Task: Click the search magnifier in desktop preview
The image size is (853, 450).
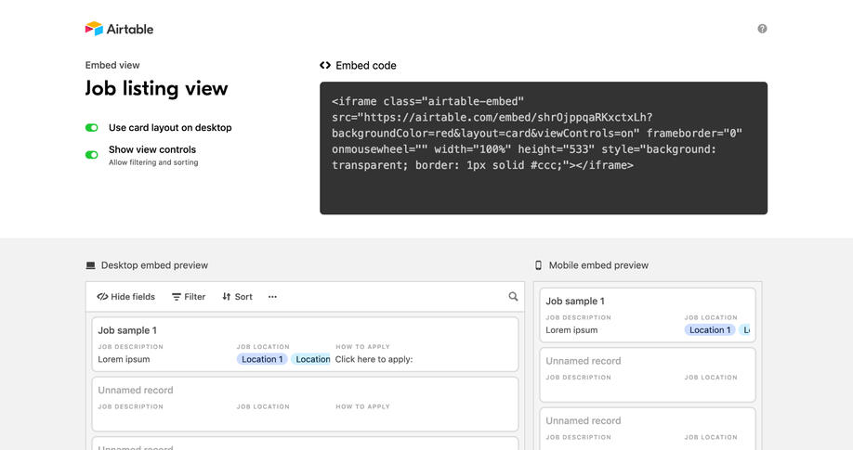Action: tap(513, 297)
